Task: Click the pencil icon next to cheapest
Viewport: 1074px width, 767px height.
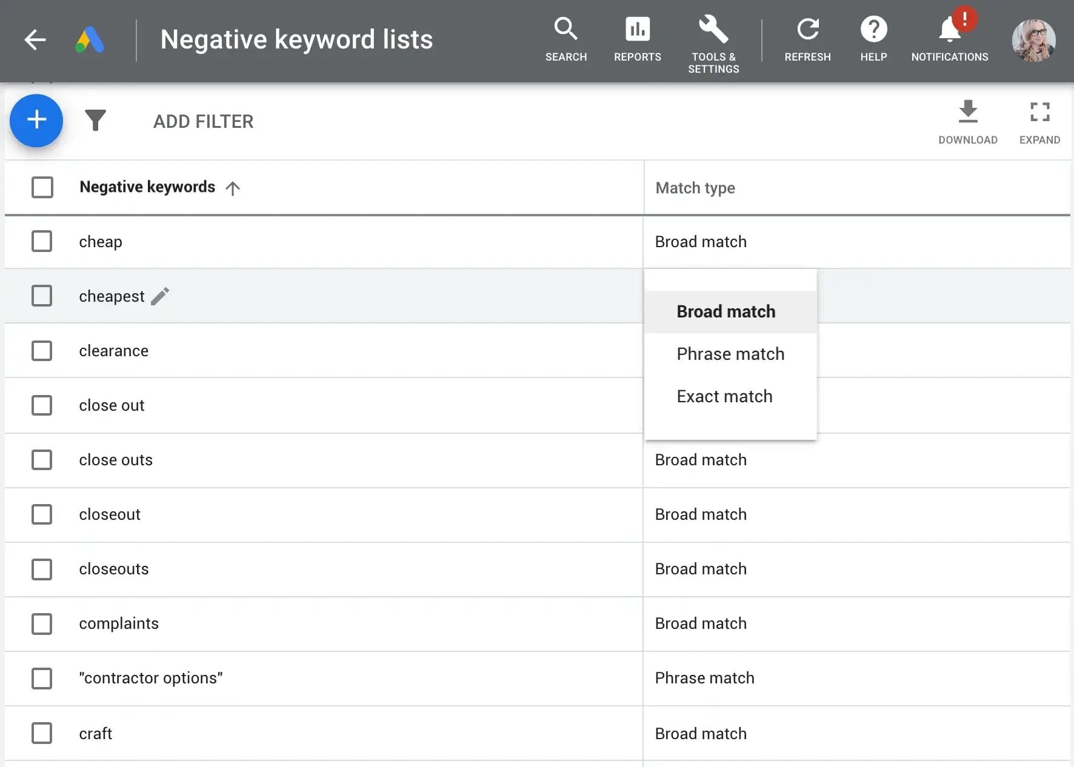Action: 160,296
